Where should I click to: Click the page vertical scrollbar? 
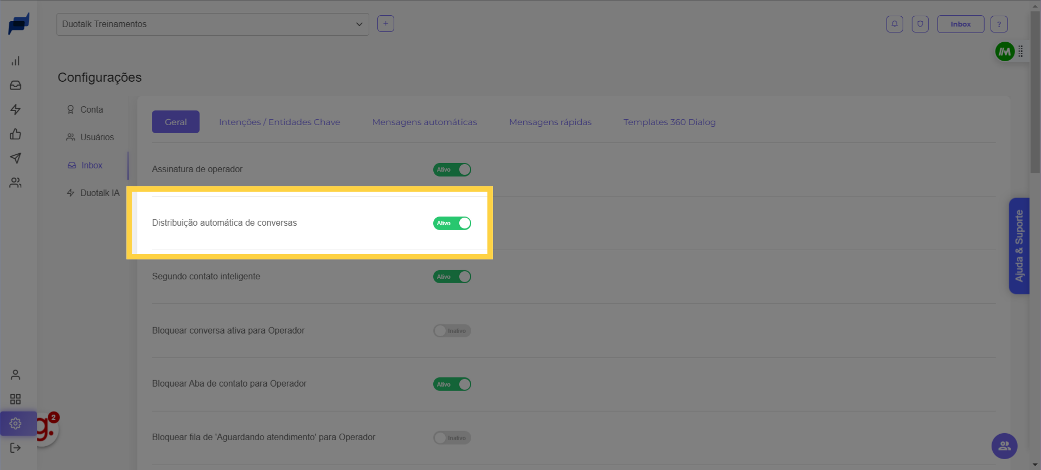(x=1035, y=92)
